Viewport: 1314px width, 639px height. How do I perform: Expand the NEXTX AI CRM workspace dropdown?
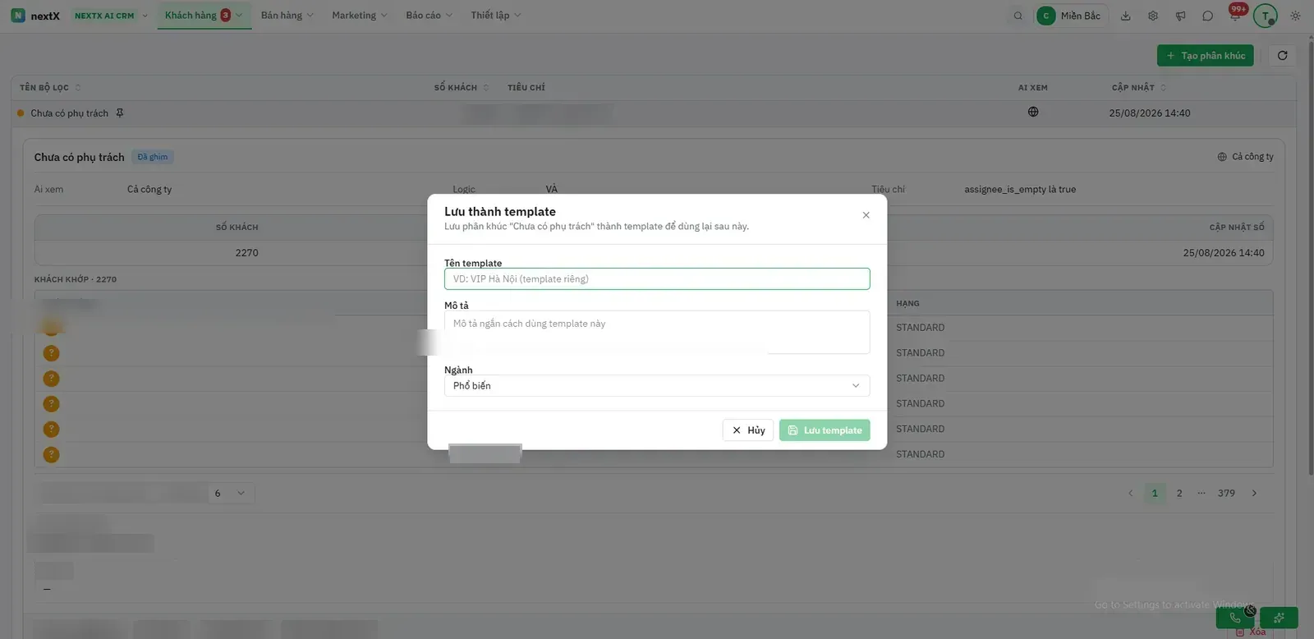click(111, 16)
